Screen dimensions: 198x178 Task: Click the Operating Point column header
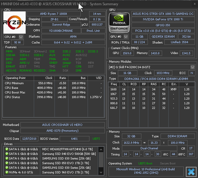[18, 78]
